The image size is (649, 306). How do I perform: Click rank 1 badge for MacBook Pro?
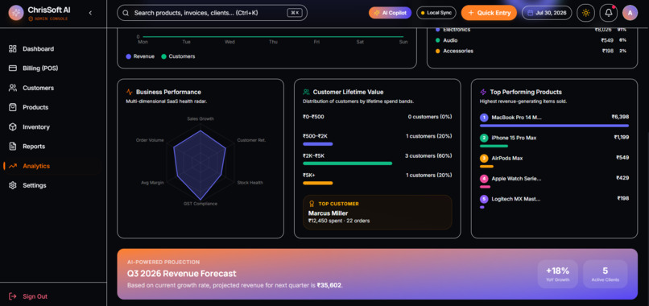point(484,118)
